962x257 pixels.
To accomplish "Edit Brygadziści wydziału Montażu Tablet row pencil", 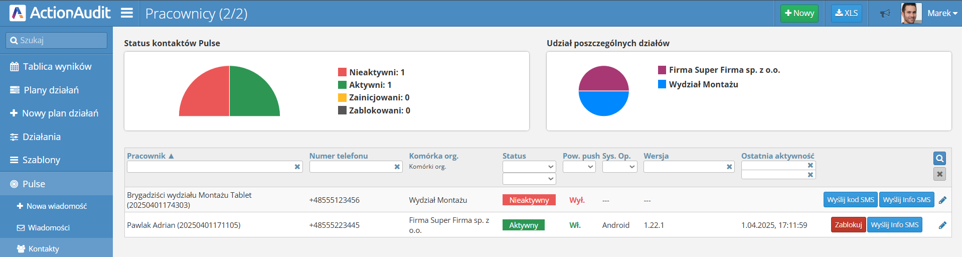I will (942, 200).
